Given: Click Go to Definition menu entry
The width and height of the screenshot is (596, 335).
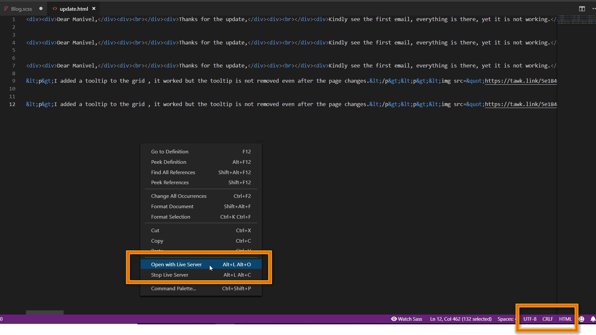Looking at the screenshot, I should point(169,152).
